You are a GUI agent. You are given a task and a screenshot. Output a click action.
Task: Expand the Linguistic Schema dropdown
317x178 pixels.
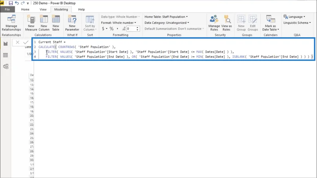297,23
